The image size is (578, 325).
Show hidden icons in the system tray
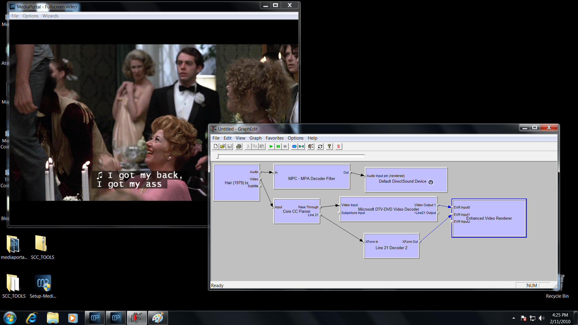tap(514, 318)
